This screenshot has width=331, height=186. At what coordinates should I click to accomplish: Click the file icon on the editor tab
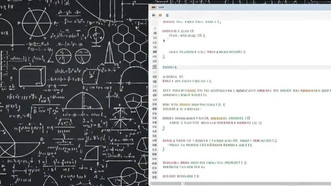[154, 7]
